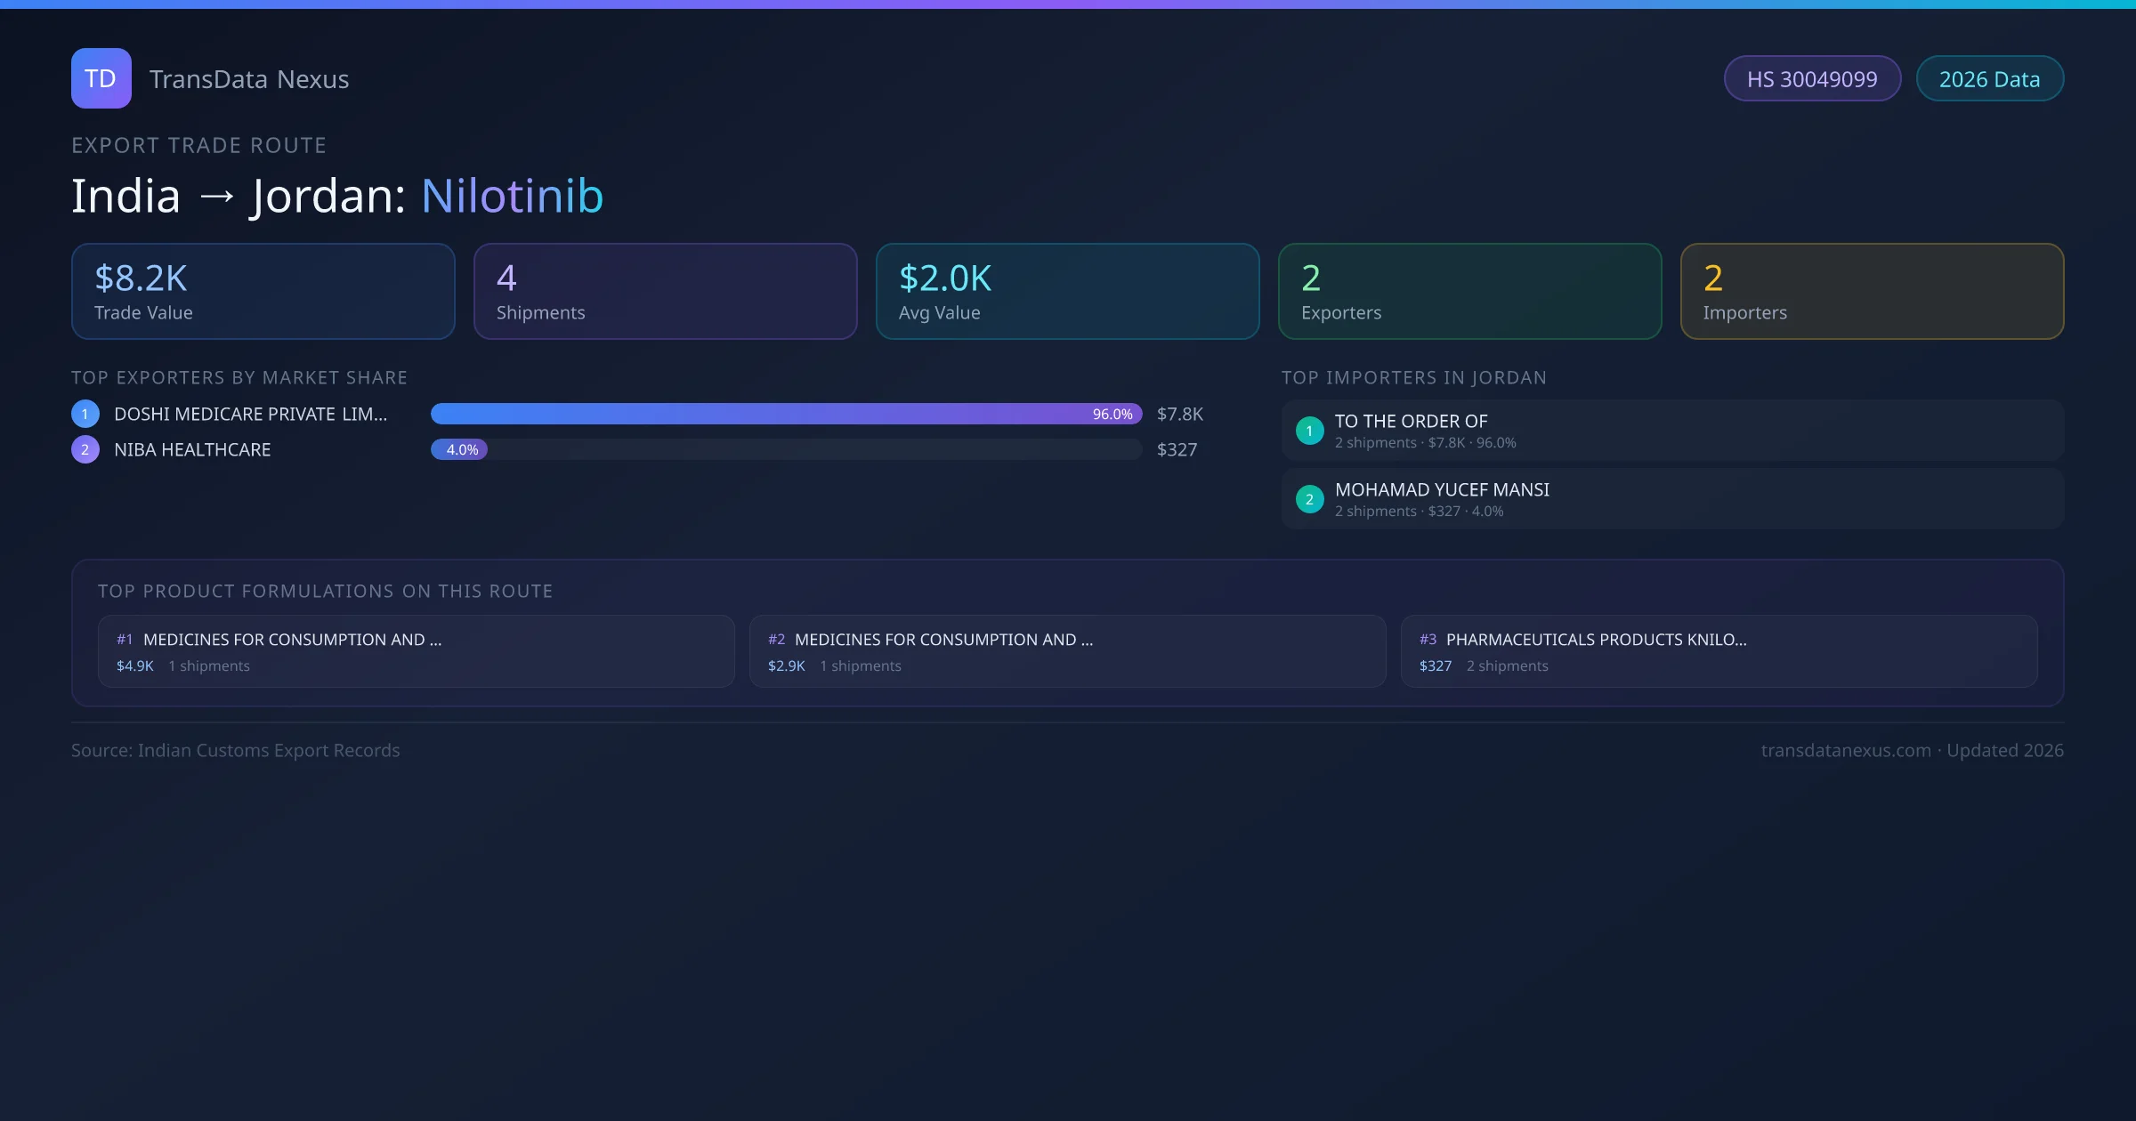Open the 2 Exporters card

1469,292
